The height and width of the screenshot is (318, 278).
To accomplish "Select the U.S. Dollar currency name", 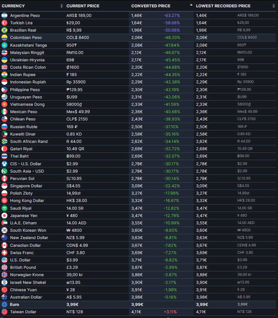I will 20,260.
